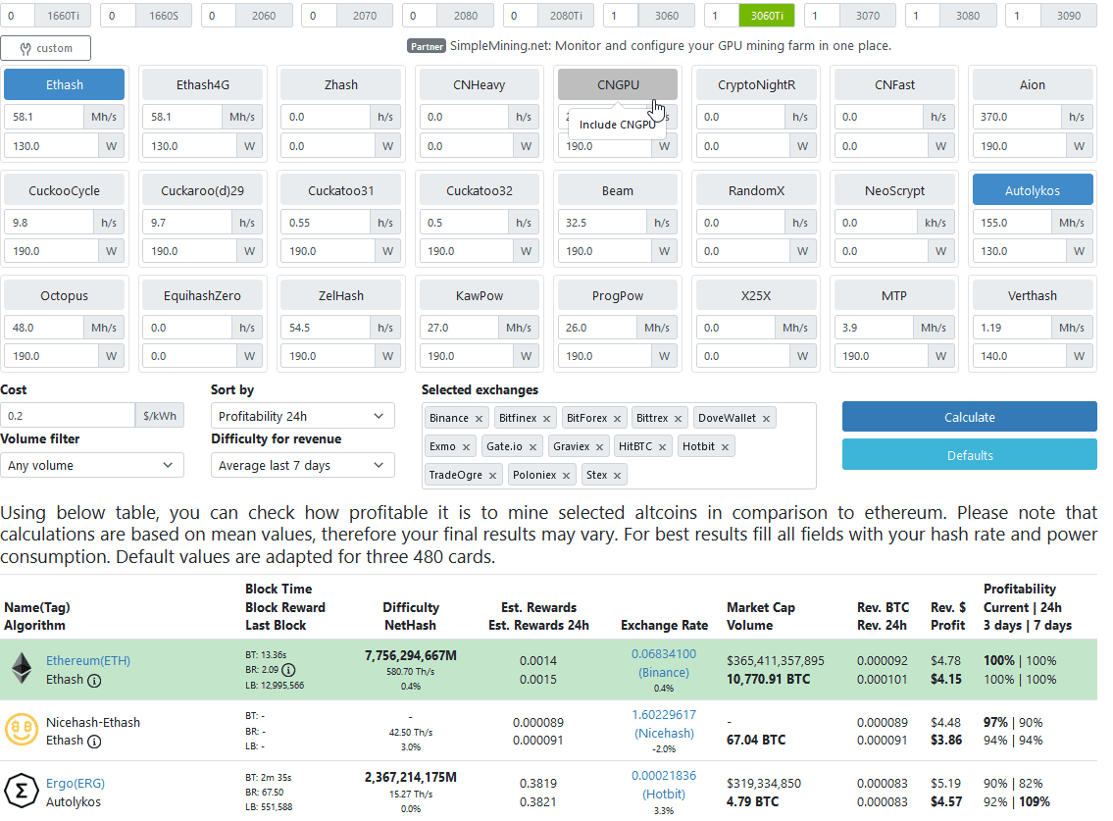Enable the MTP algorithm
Viewport: 1113px width, 821px height.
[x=894, y=295]
